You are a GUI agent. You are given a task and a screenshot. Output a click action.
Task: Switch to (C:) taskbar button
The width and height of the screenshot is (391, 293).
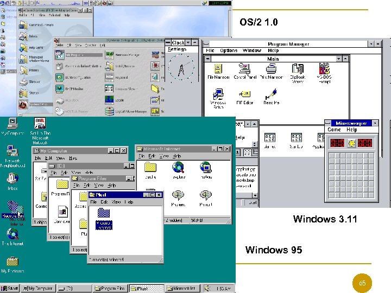tap(74, 289)
